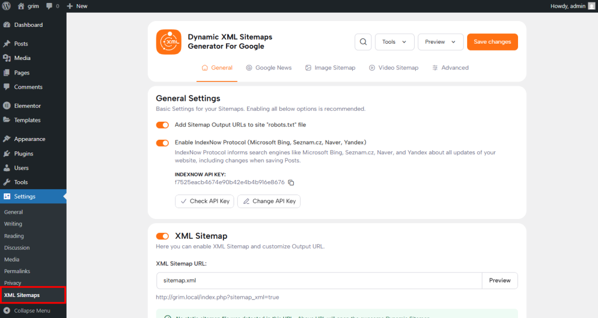
Task: Click the Comments sidebar icon
Action: click(x=7, y=87)
